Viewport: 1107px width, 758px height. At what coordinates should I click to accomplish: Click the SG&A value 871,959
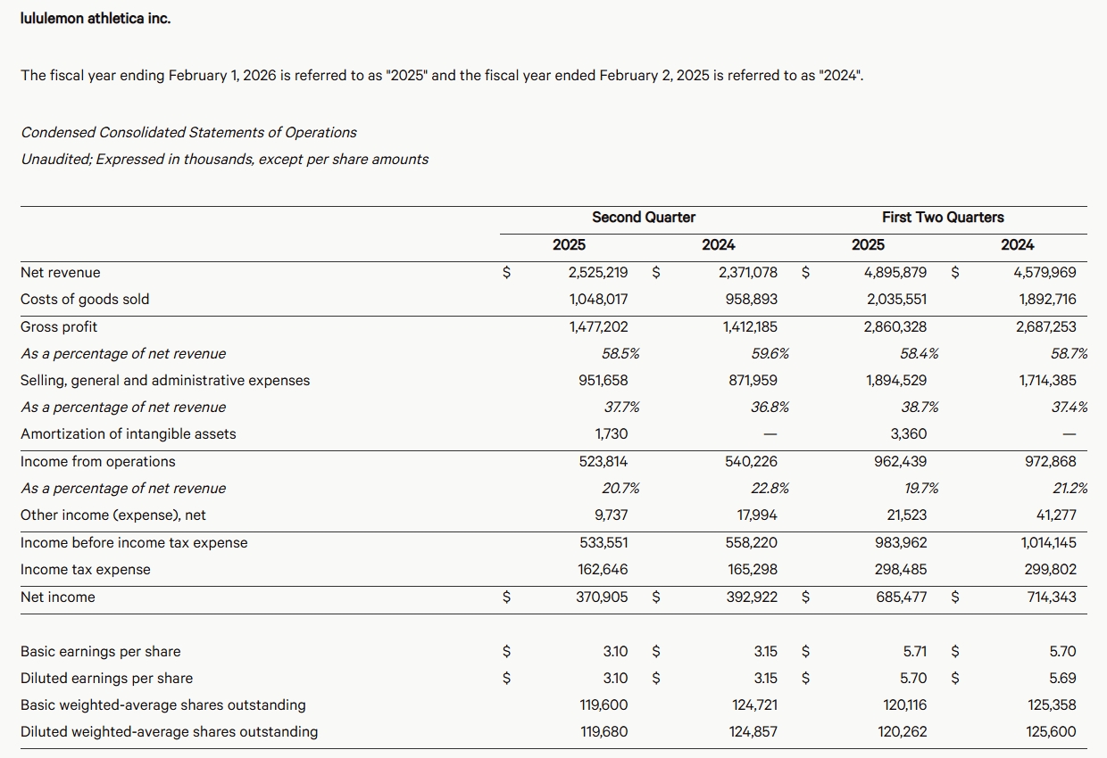(753, 381)
